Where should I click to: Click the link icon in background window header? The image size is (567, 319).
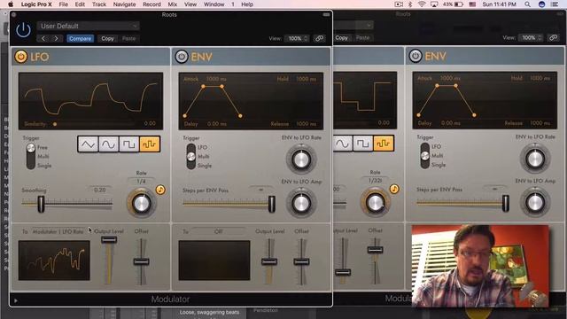(553, 37)
